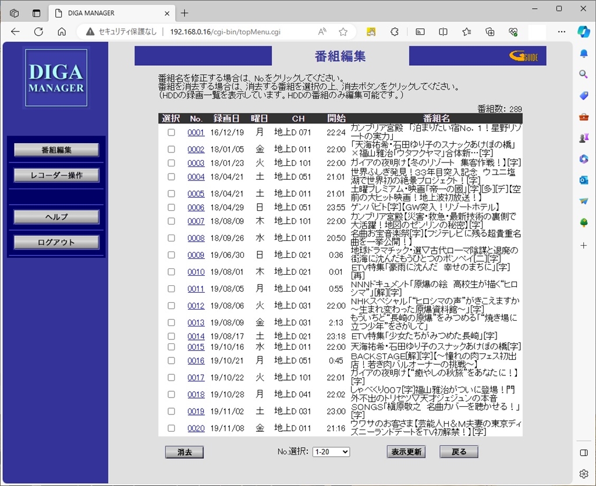Click the 消去 delete button

[185, 452]
